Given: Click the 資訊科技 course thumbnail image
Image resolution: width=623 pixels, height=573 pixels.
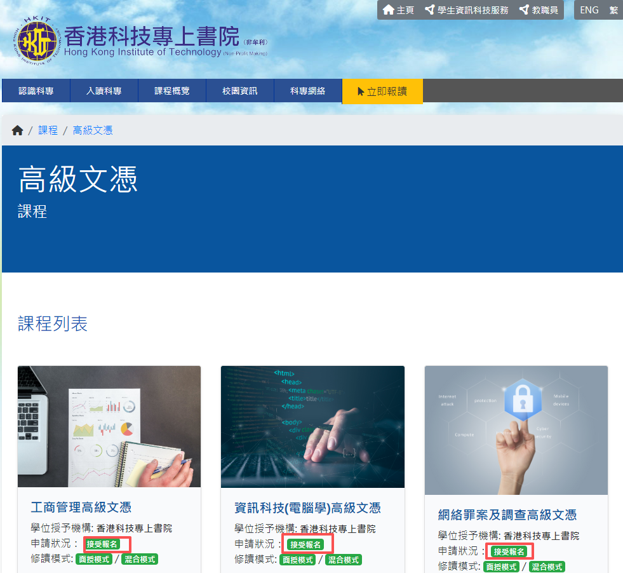Looking at the screenshot, I should pos(312,426).
